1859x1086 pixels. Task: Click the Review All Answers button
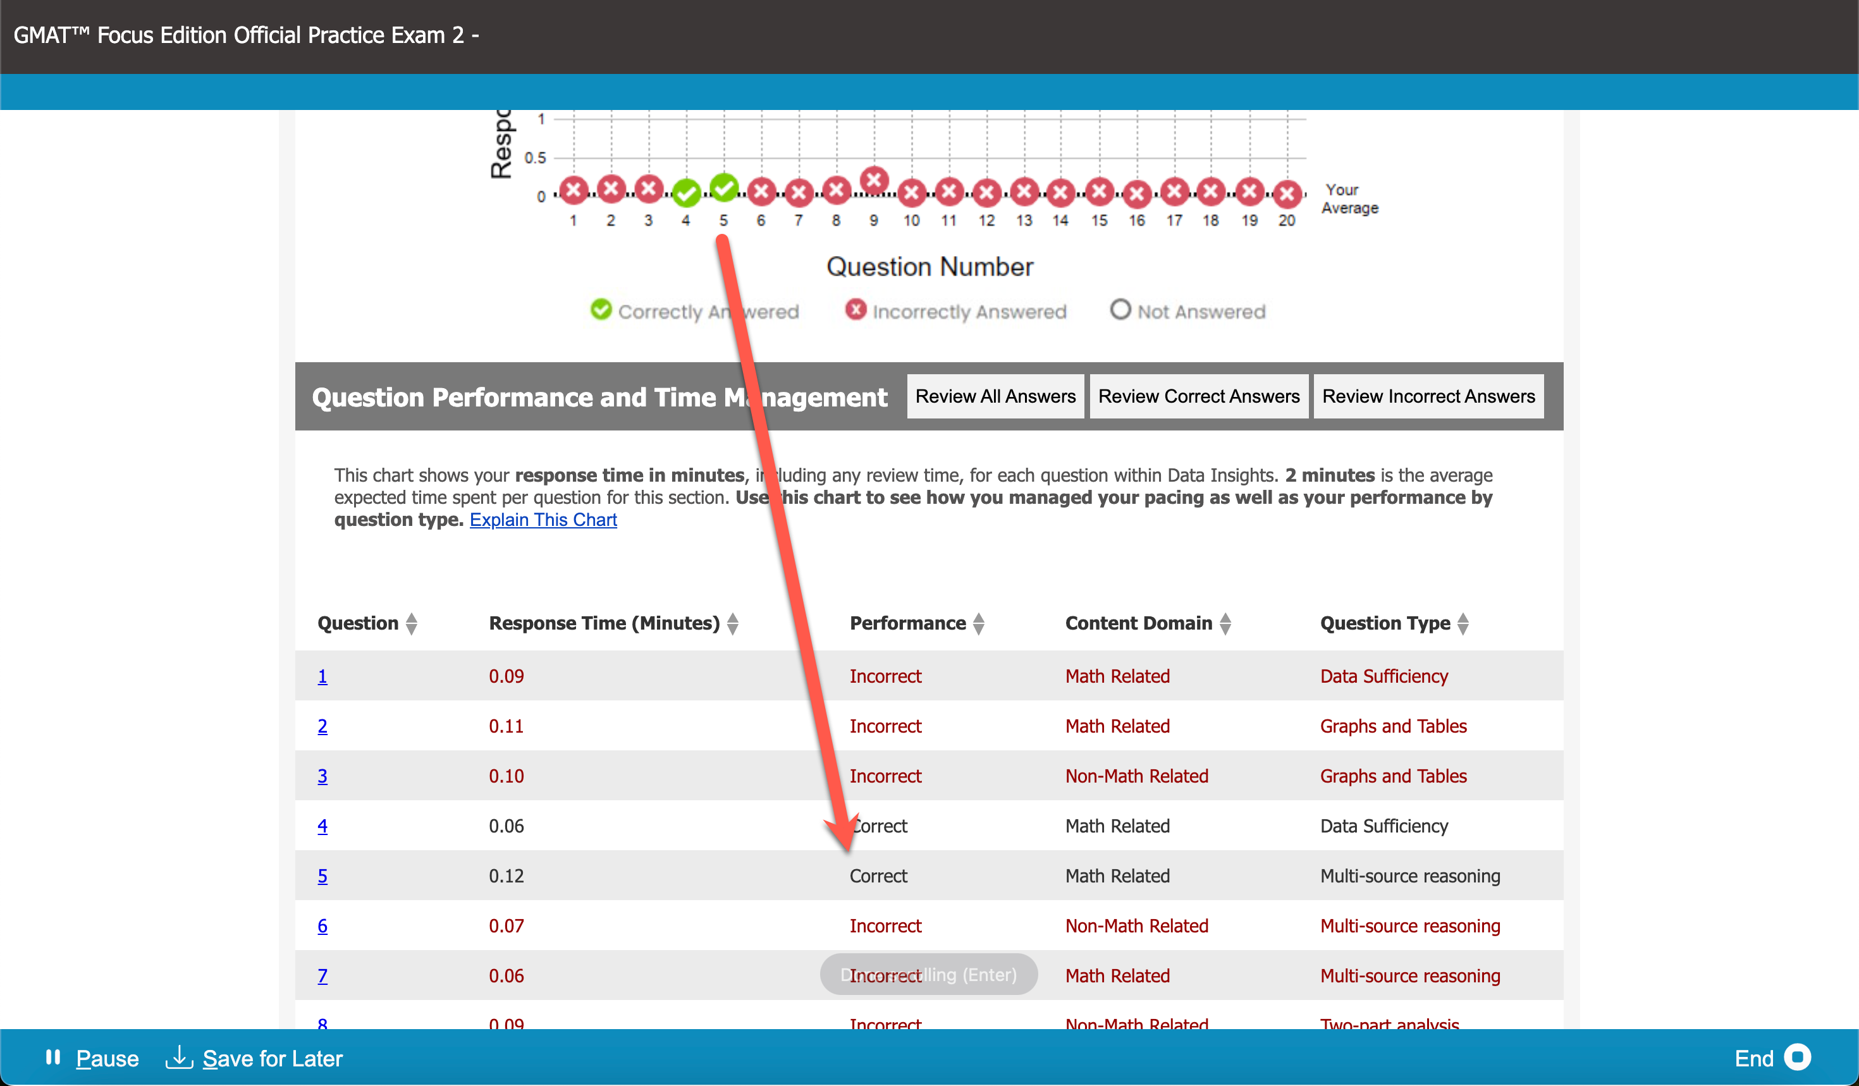[995, 396]
